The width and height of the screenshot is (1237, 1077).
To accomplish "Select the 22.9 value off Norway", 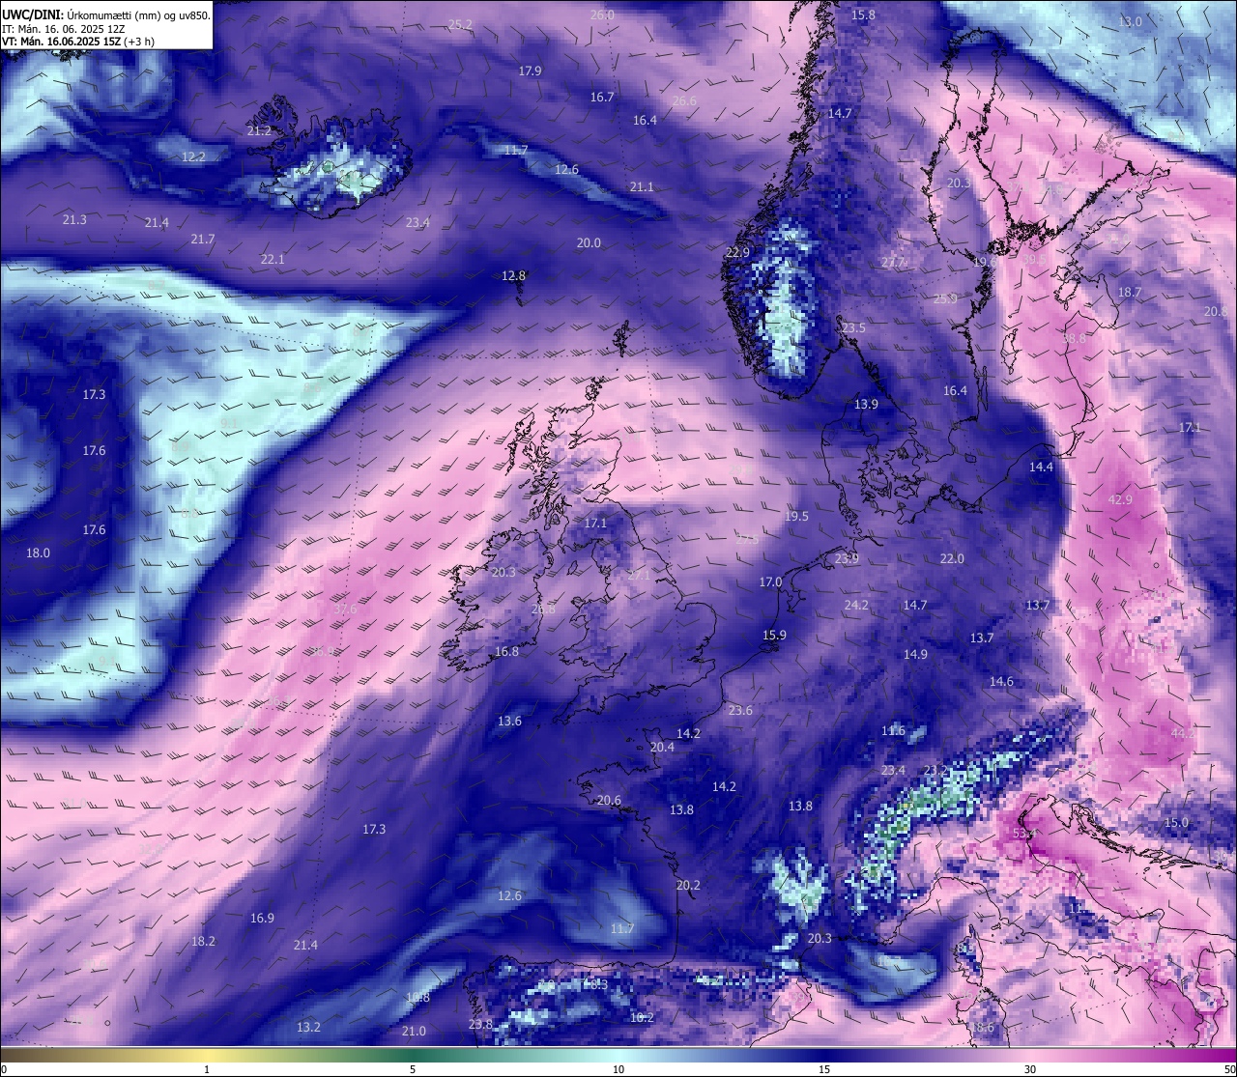I will pyautogui.click(x=737, y=252).
